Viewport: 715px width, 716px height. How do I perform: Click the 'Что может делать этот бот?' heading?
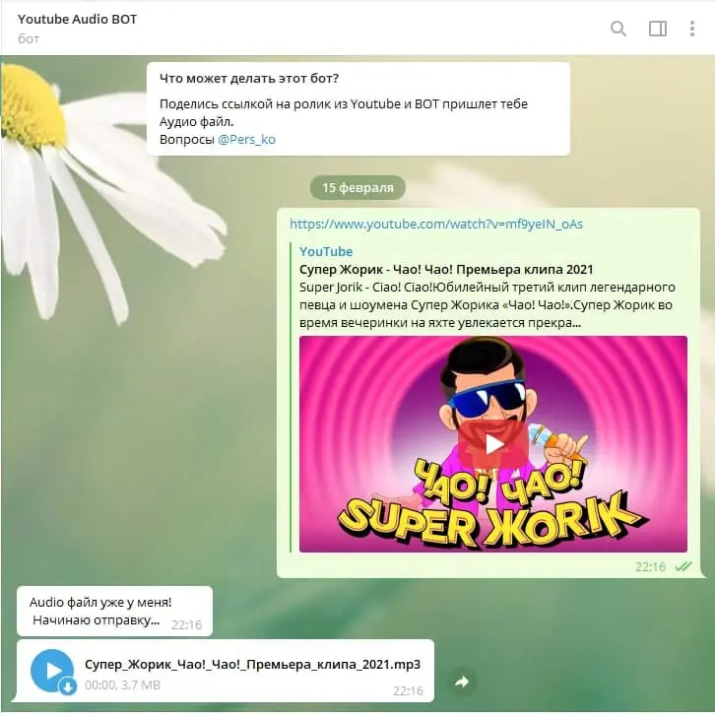(x=249, y=78)
